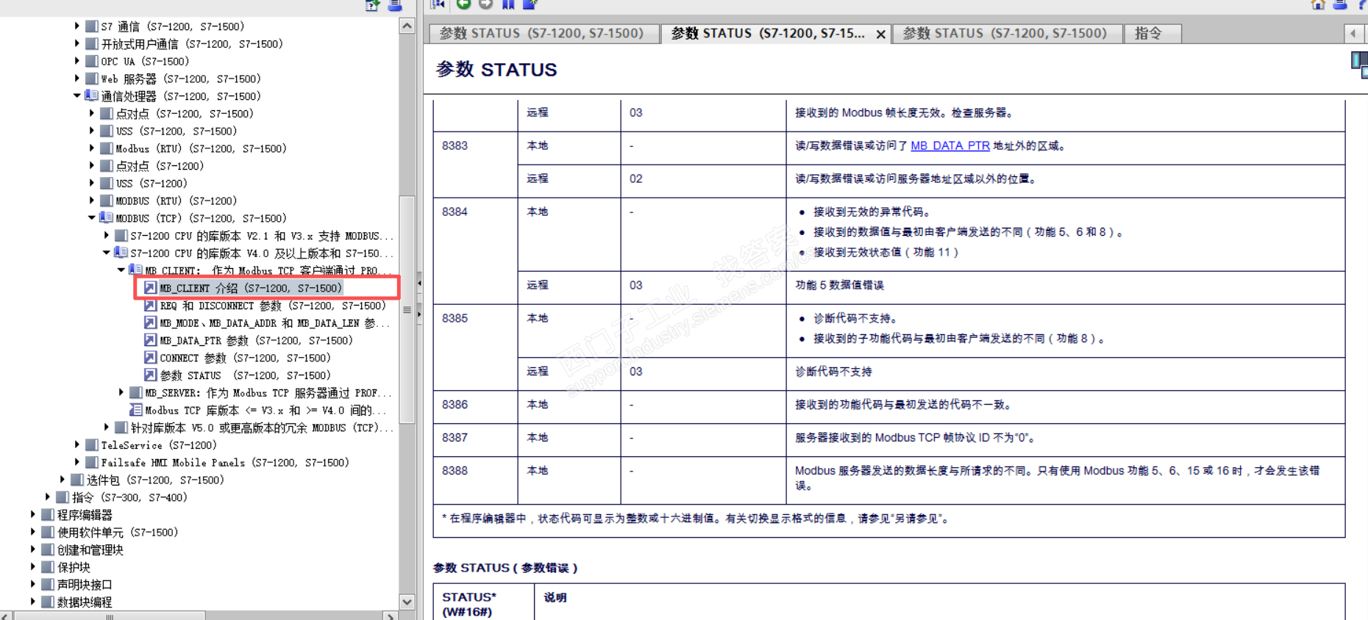Expand the Failsafe HMI Mobile Panels node
Screen dimensions: 1368x620
(76, 462)
